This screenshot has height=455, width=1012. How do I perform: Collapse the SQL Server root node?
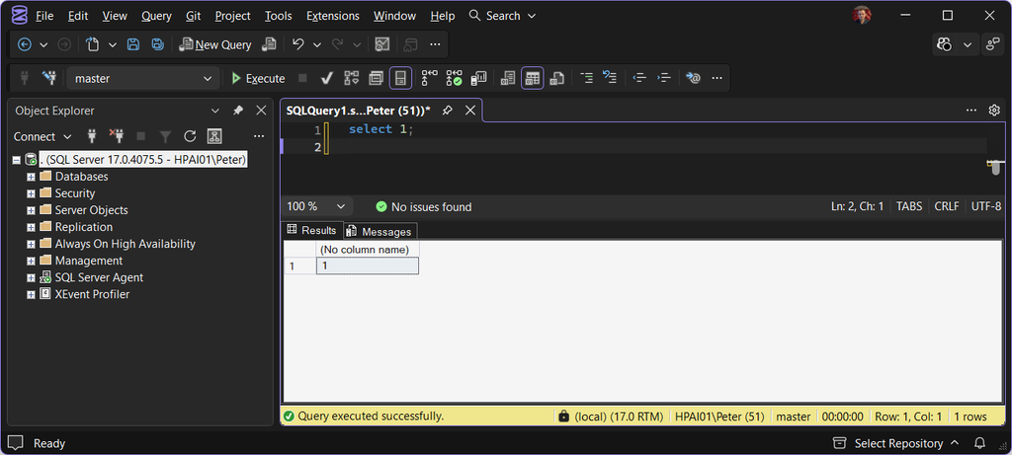coord(16,160)
